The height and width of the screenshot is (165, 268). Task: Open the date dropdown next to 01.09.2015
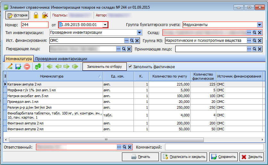[105, 25]
